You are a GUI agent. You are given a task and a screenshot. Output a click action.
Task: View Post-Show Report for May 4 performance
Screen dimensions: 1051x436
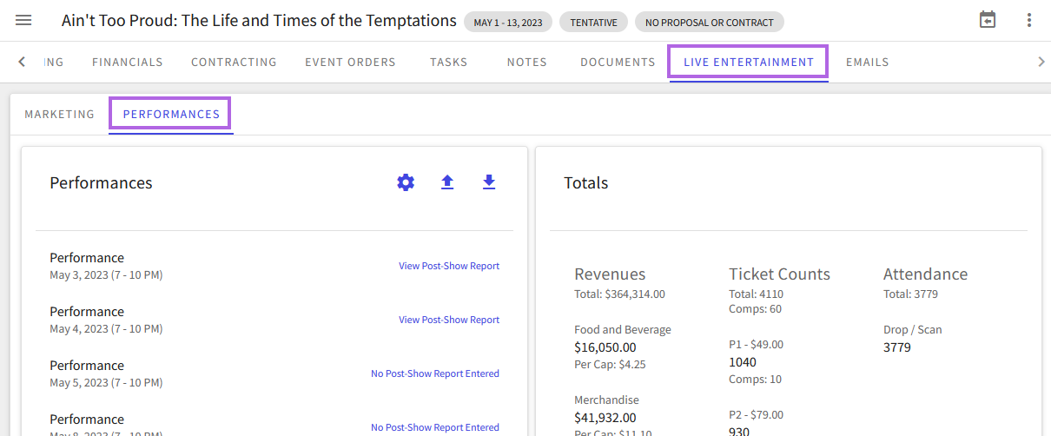pos(449,320)
